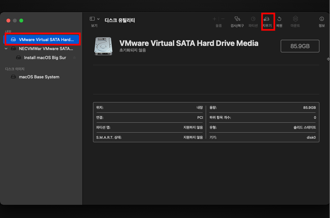This screenshot has height=218, width=330.
Task: Click the 솔리드 스테이트 type value
Action: tap(305, 127)
